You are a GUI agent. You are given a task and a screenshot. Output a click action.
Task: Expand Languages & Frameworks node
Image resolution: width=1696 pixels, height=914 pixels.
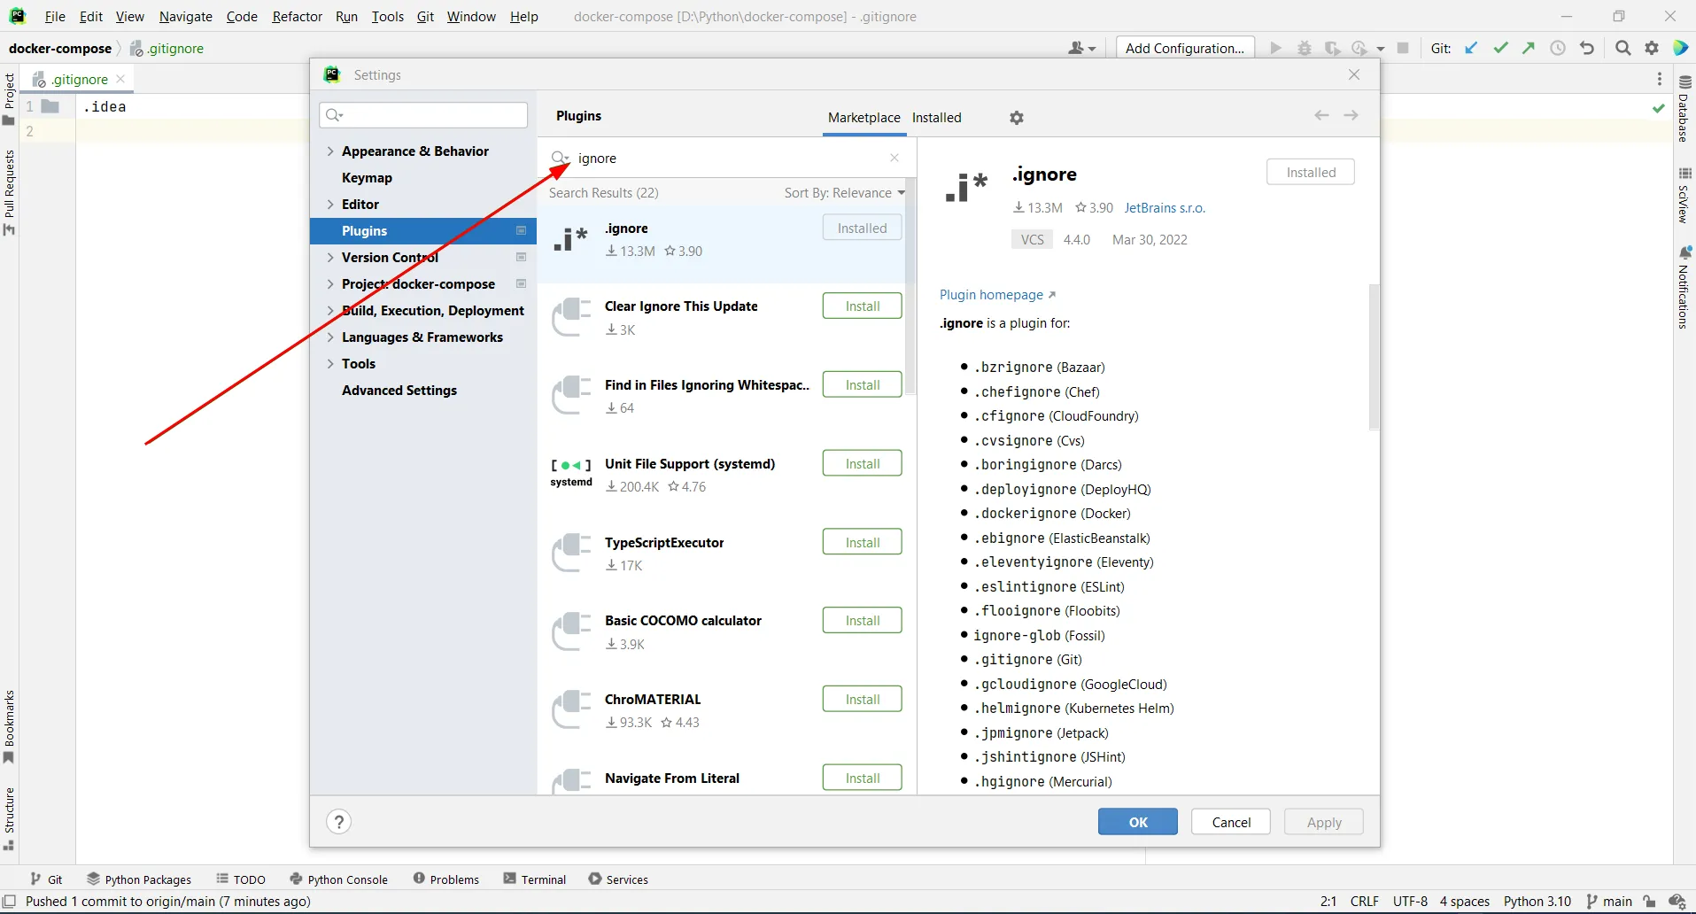(x=330, y=337)
